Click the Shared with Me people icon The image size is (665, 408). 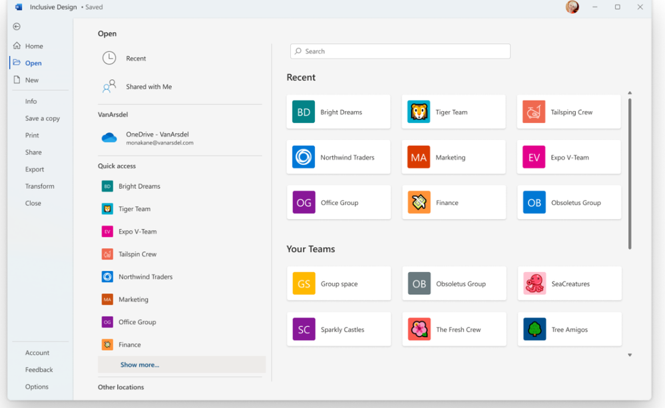pyautogui.click(x=109, y=86)
